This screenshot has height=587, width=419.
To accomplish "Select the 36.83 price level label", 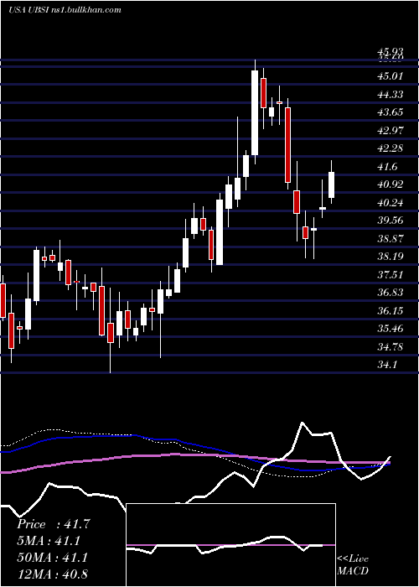I will [391, 293].
